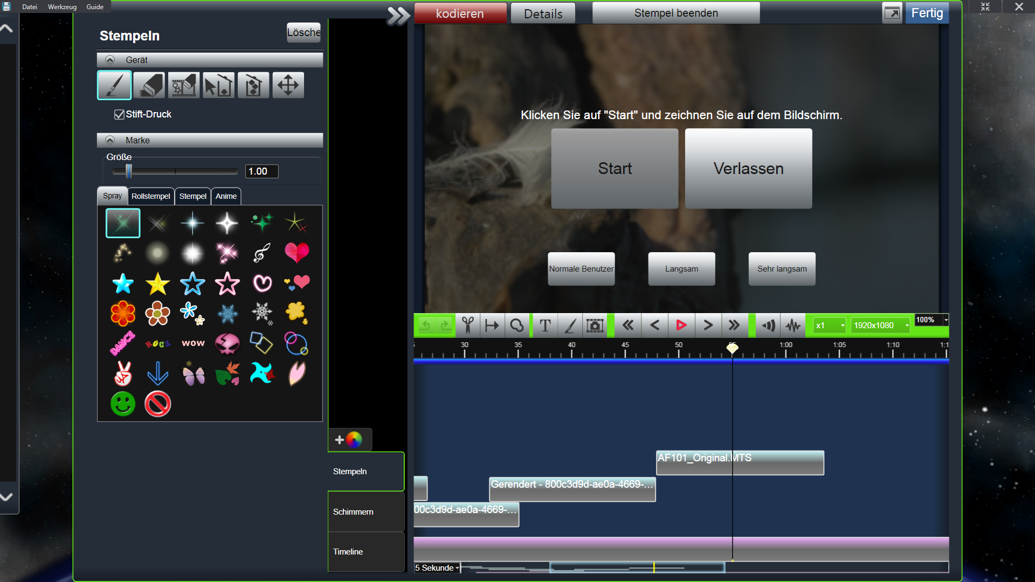Choose the orange flower stamp
Screen dimensions: 1035x582
pyautogui.click(x=123, y=314)
